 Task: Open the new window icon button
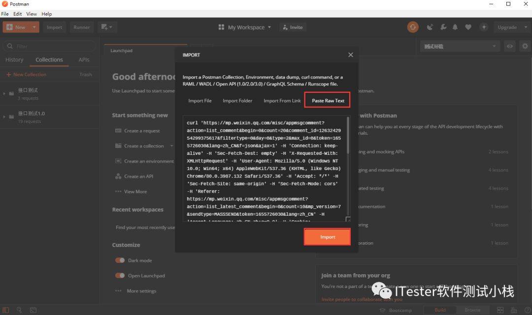(x=104, y=27)
